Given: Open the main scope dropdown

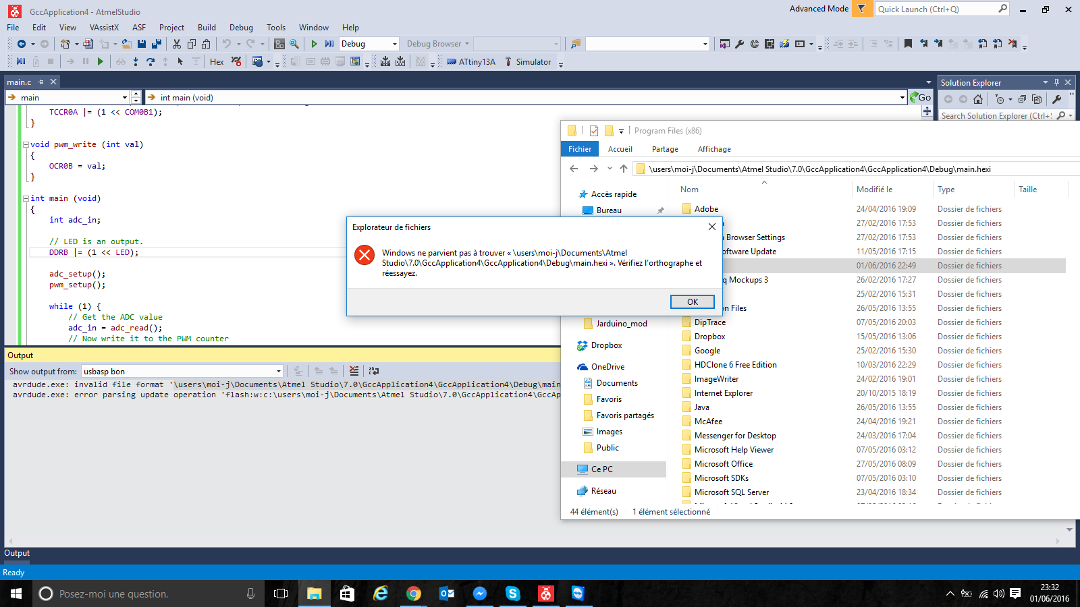Looking at the screenshot, I should point(124,97).
